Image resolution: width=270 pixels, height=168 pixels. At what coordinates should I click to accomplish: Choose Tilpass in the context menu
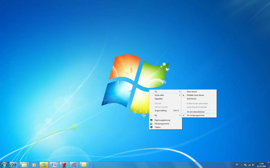[165, 127]
